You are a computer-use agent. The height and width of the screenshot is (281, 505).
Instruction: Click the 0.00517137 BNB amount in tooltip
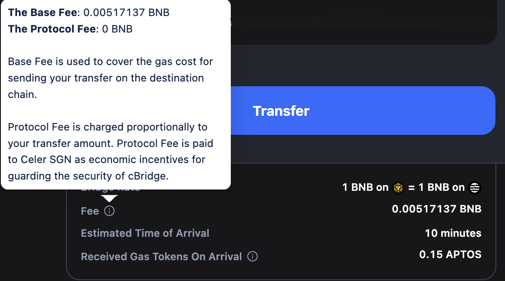click(126, 13)
